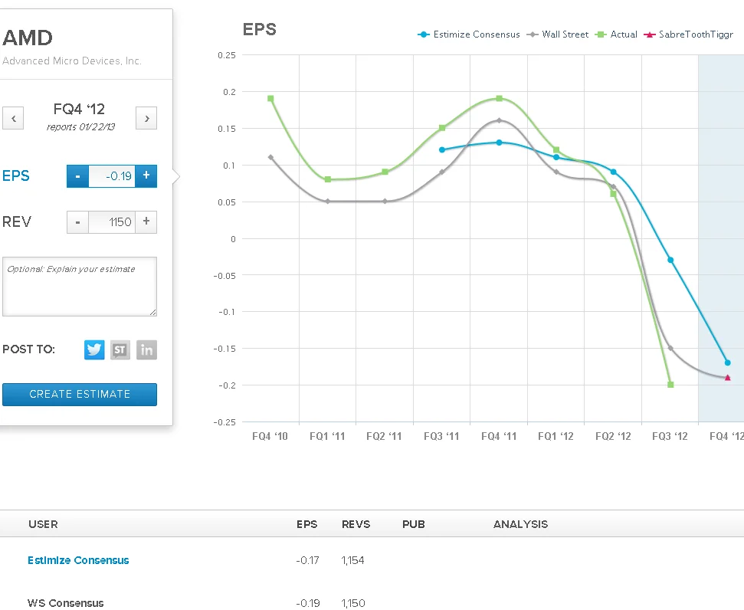This screenshot has height=610, width=744.
Task: Click the FQ3 '11 Estimize Consensus data point
Action: pos(442,150)
